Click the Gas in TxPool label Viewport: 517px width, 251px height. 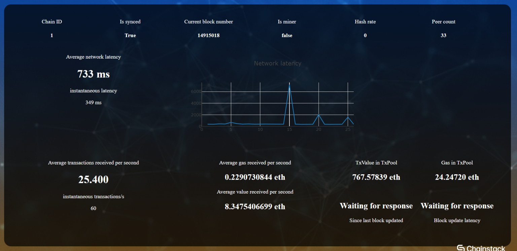(x=457, y=163)
